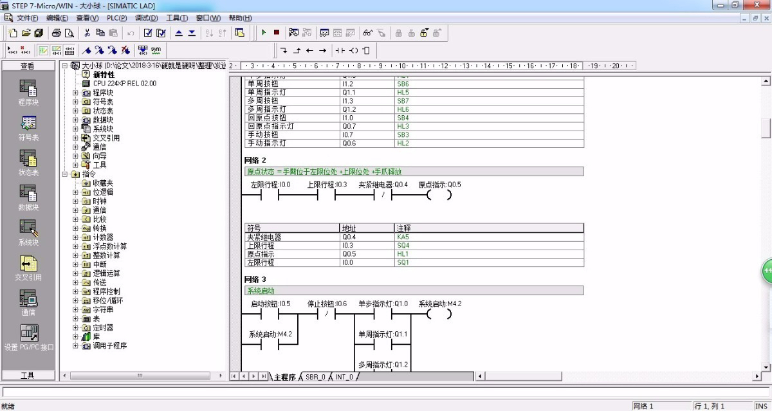This screenshot has height=411, width=772.
Task: Open 系统块 in the left navigation bar
Action: click(28, 233)
